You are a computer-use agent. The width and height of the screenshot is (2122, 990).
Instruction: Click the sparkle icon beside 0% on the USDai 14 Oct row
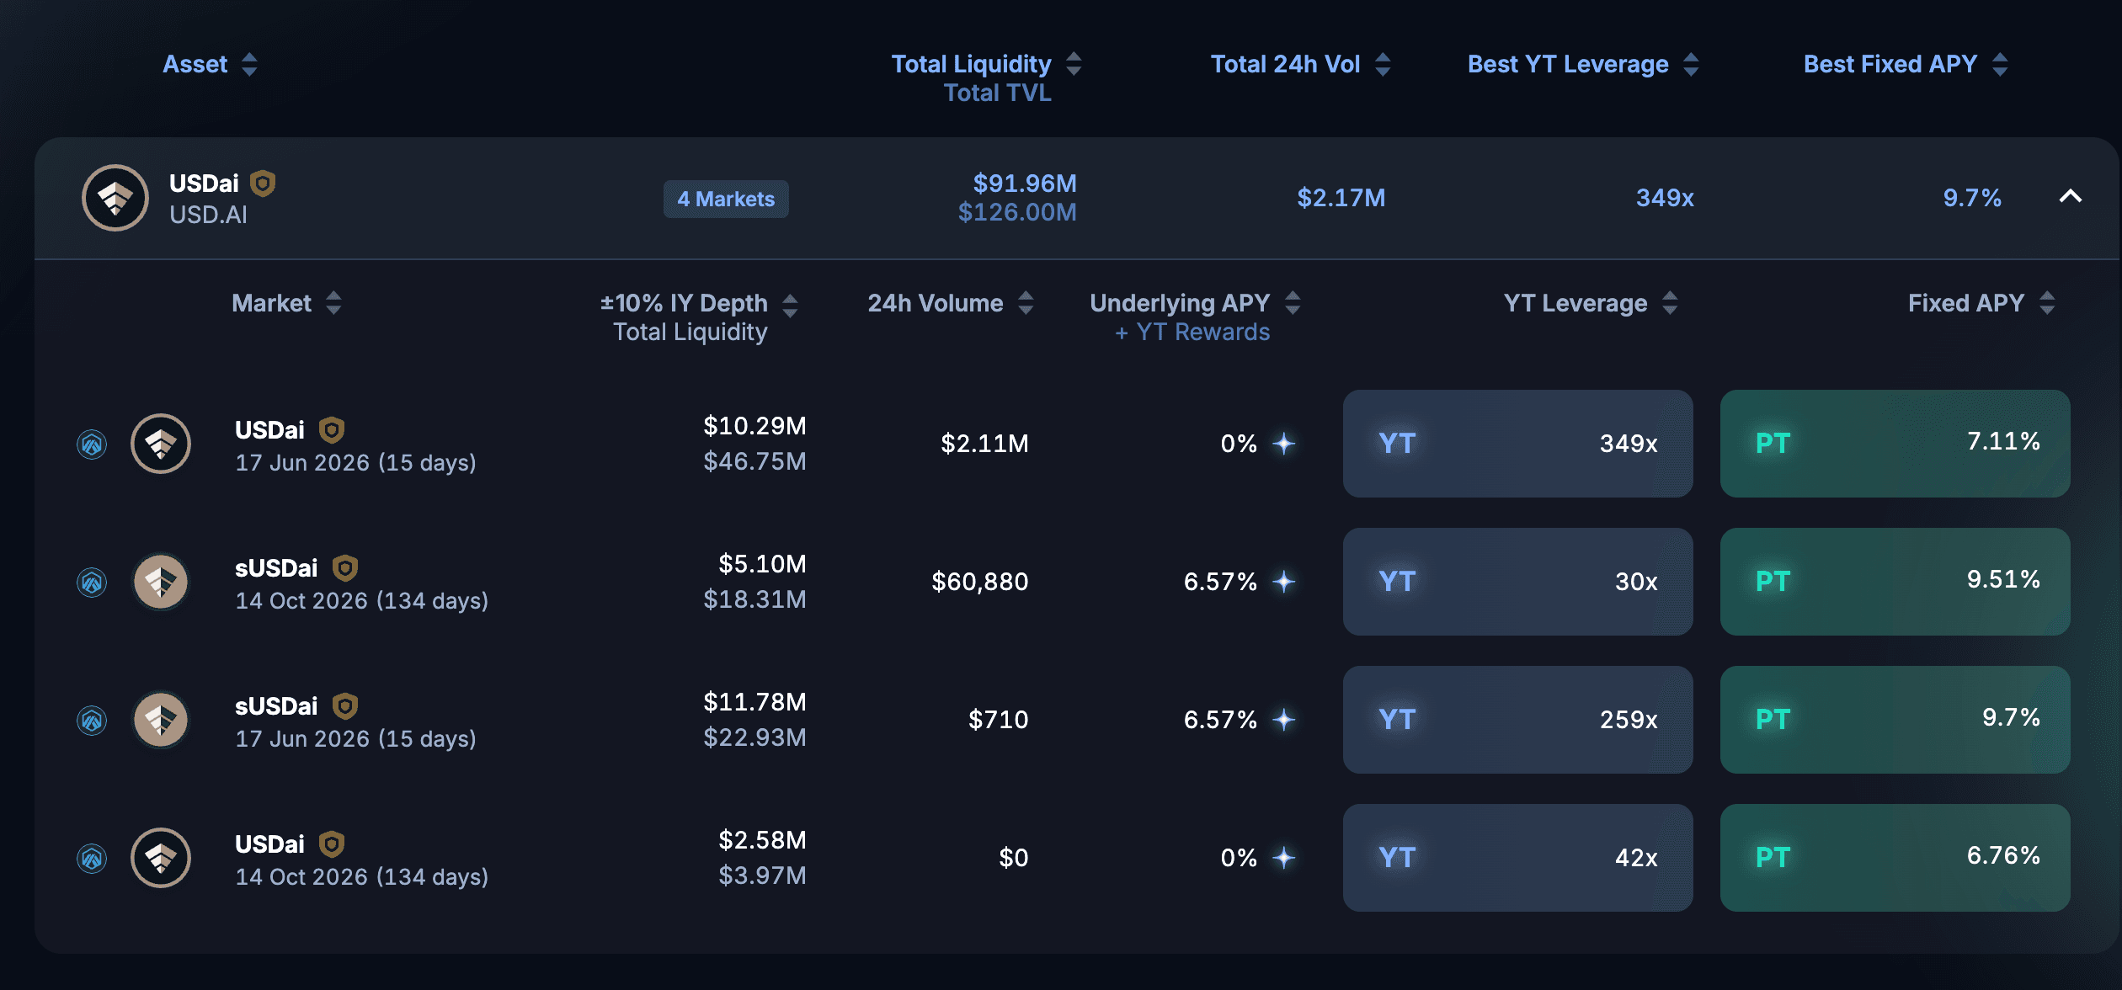tap(1283, 858)
